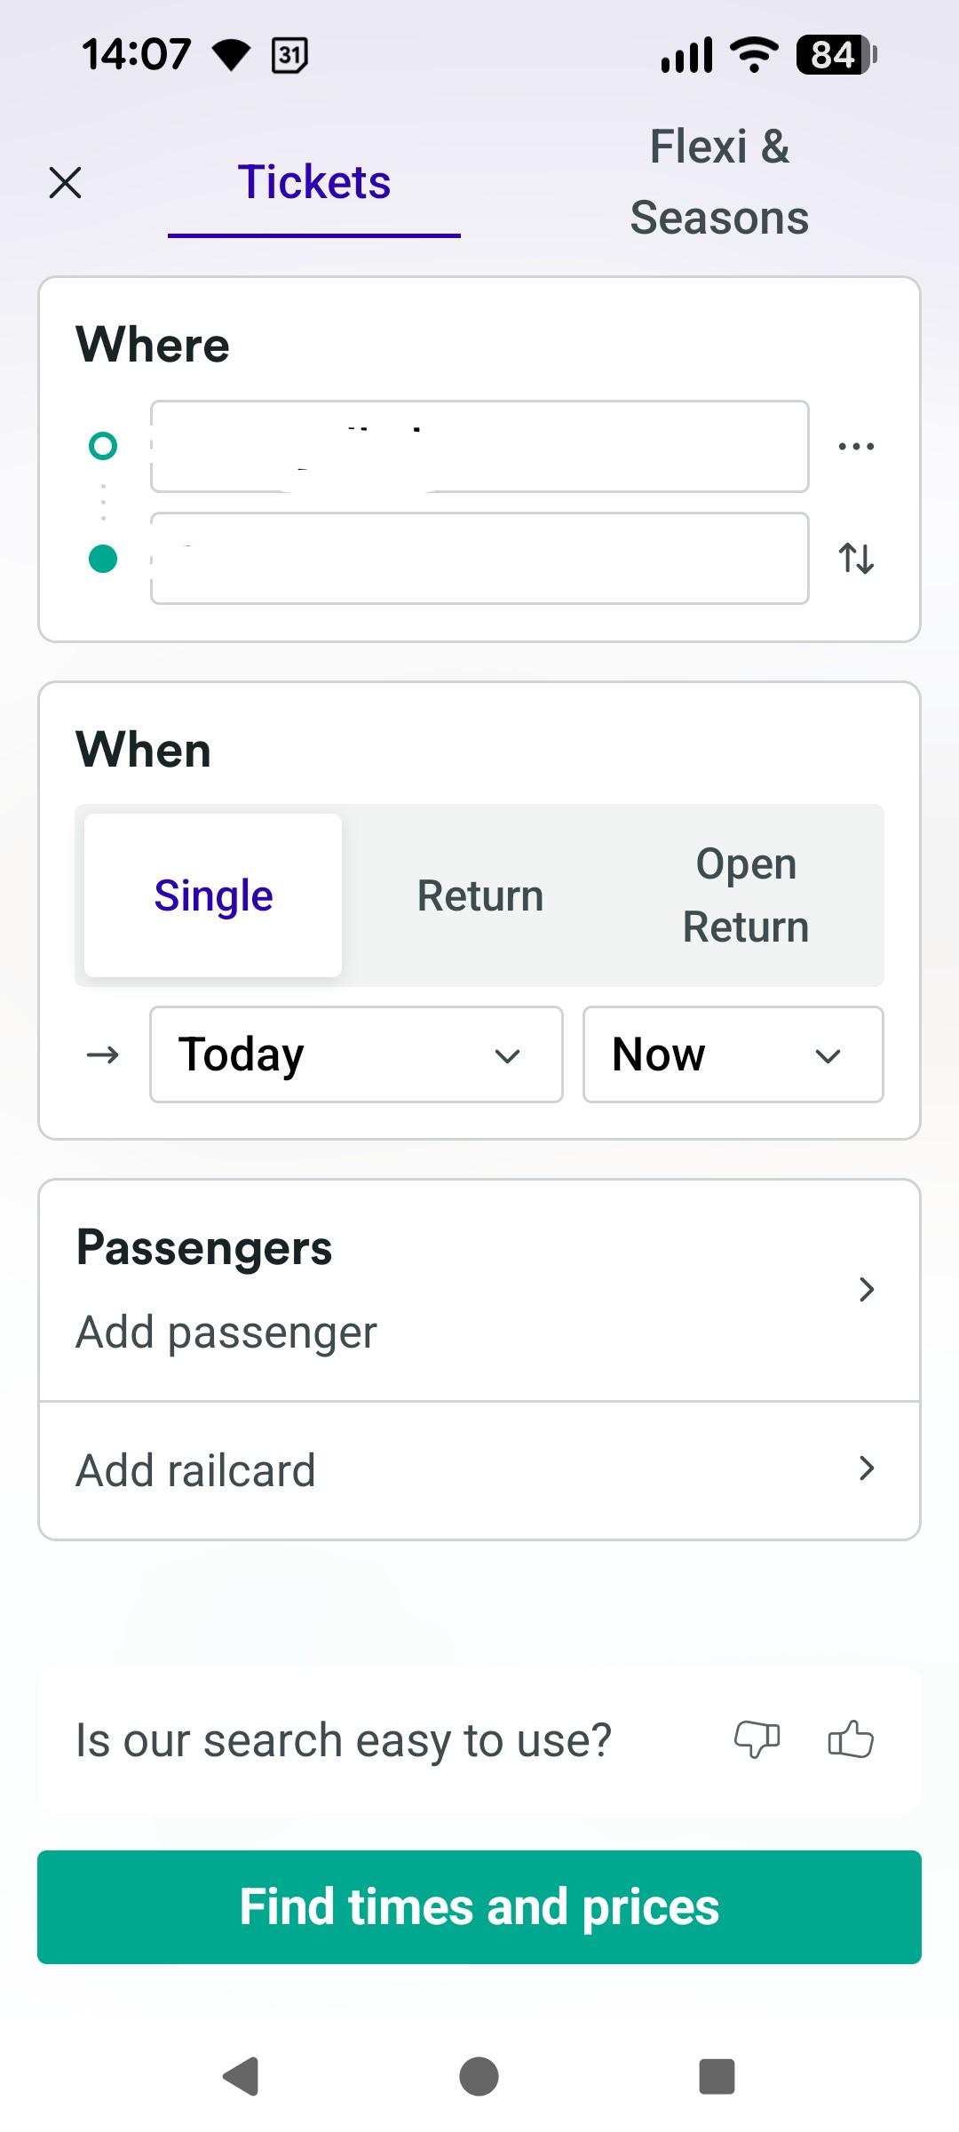Open the Now time dropdown

733,1054
